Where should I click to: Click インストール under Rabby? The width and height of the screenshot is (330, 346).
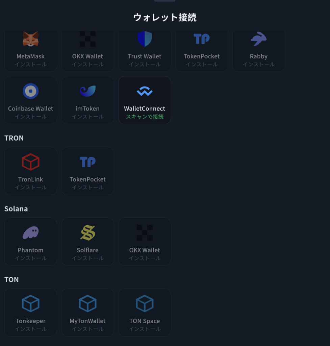[x=258, y=64]
